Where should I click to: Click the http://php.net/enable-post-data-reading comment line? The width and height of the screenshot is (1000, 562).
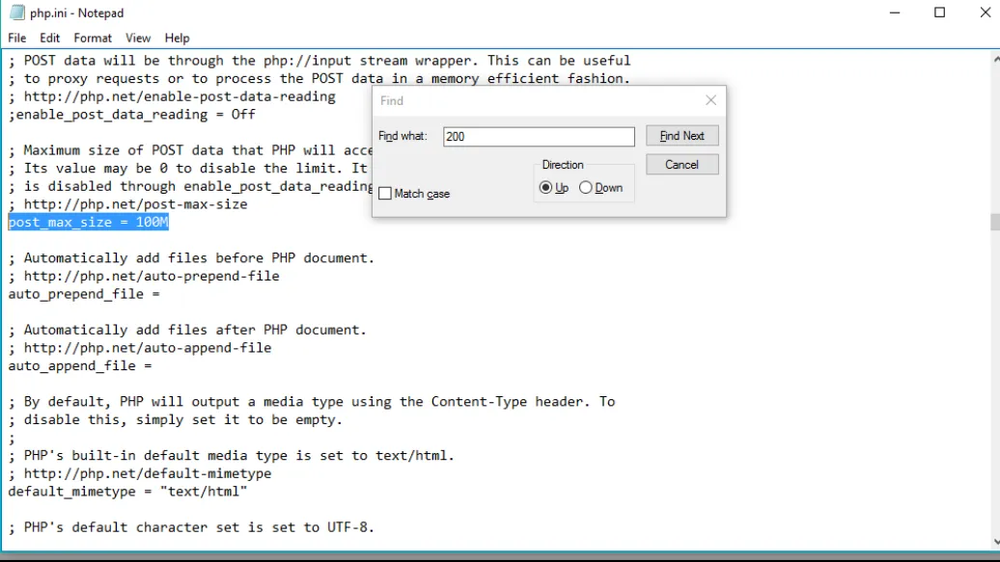pos(172,96)
